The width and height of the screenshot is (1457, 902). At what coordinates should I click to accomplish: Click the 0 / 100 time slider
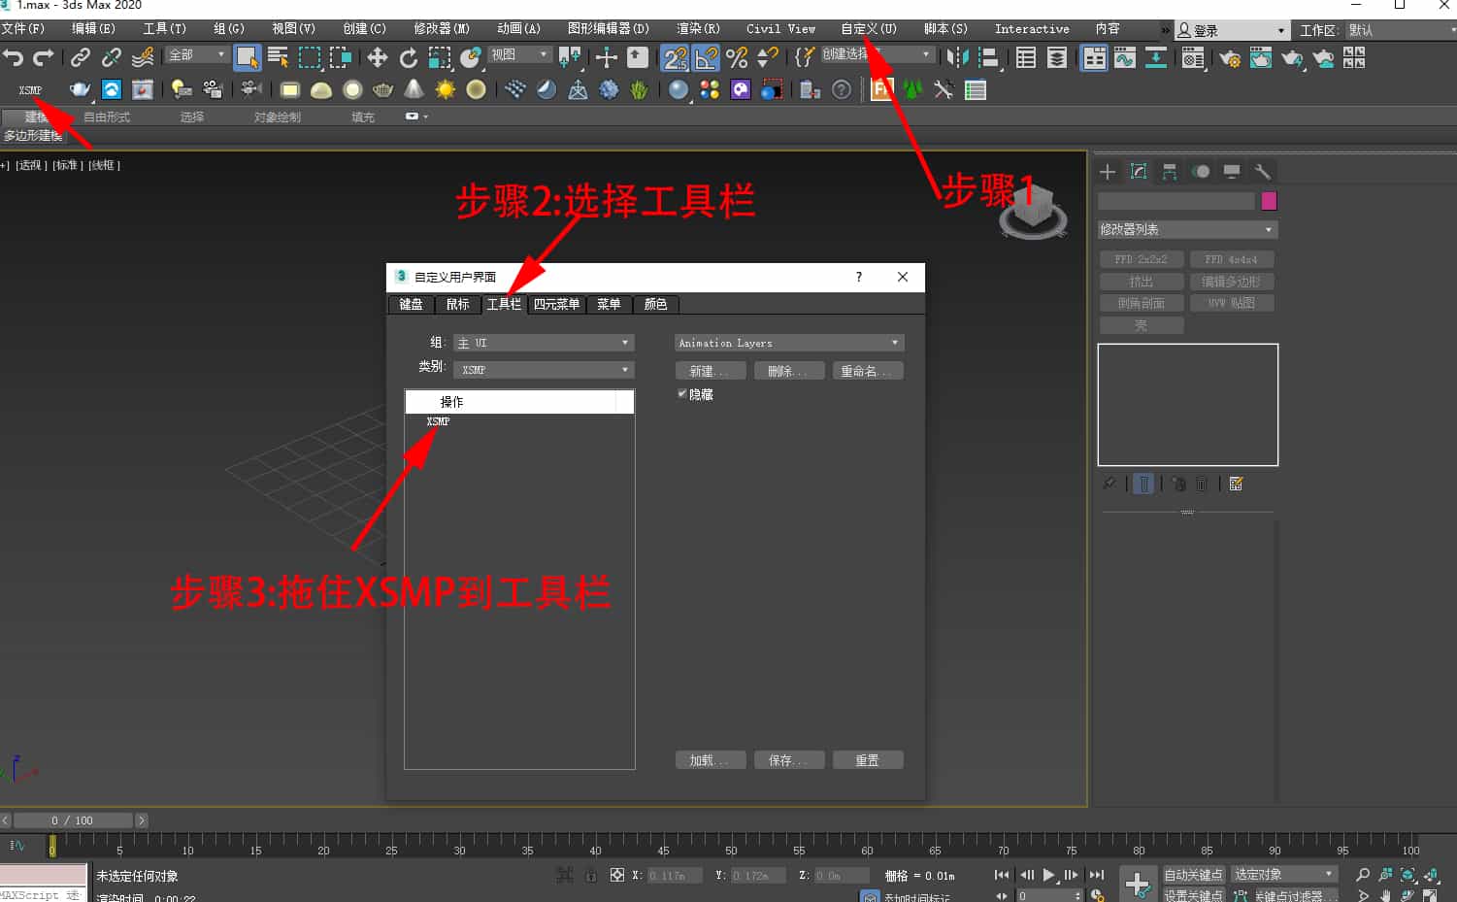click(73, 820)
